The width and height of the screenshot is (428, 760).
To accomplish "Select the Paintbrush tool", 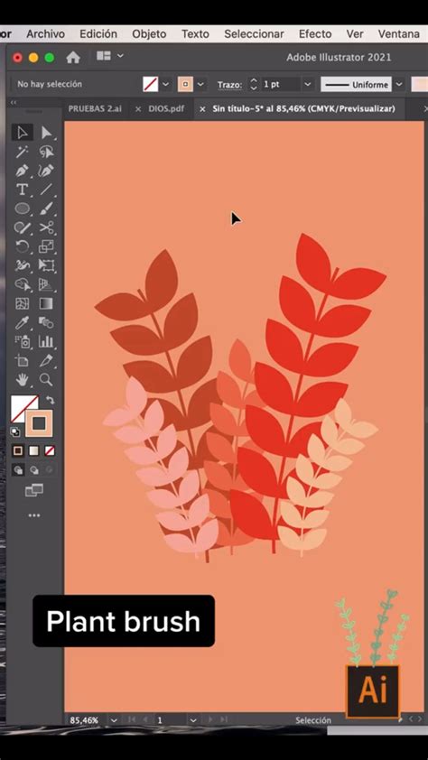I will tap(47, 209).
